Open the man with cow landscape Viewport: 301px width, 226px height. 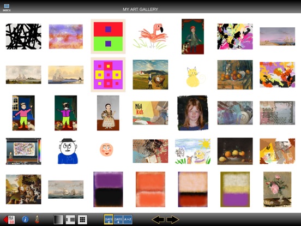click(x=150, y=75)
